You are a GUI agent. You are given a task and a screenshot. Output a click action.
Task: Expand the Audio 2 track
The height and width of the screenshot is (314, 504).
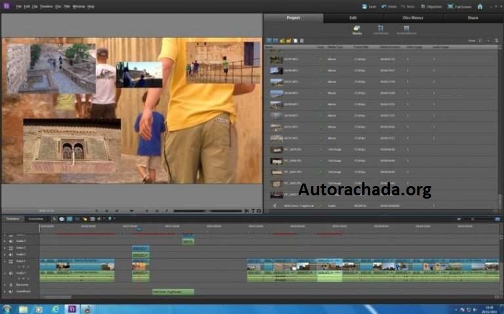[x=5, y=254]
